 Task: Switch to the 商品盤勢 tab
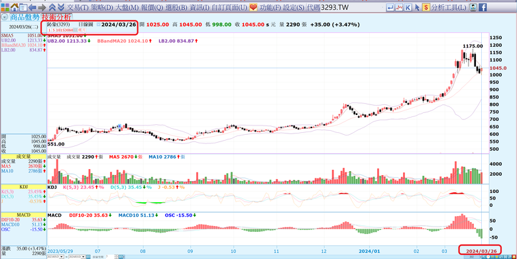25,18
